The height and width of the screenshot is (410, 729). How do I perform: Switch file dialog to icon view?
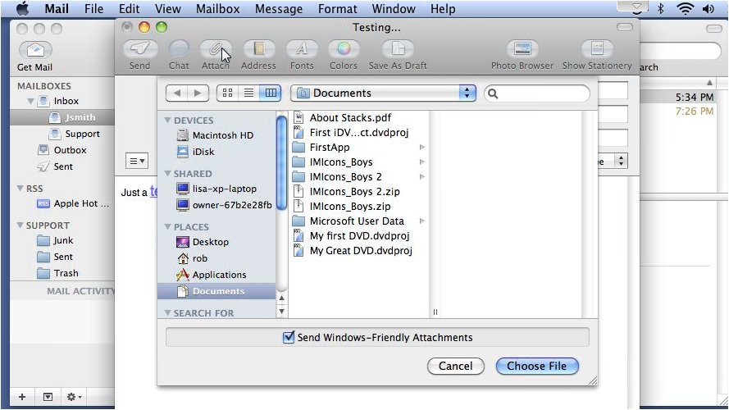(227, 93)
